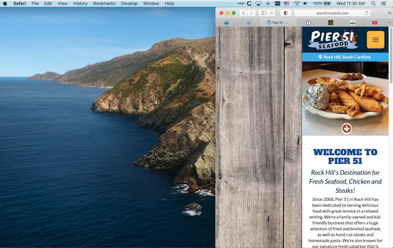
Task: Open the Apple menu
Action: point(5,4)
